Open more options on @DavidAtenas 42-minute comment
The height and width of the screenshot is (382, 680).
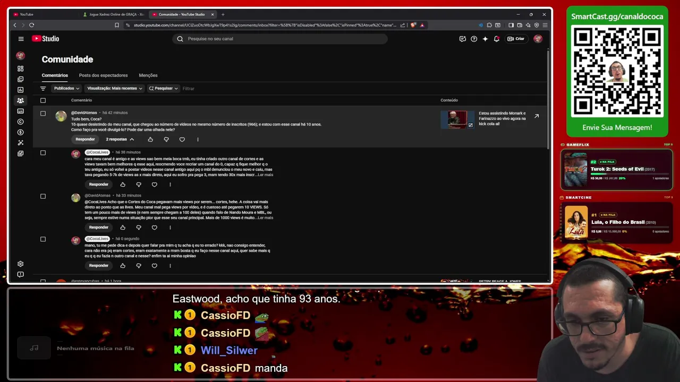point(198,140)
